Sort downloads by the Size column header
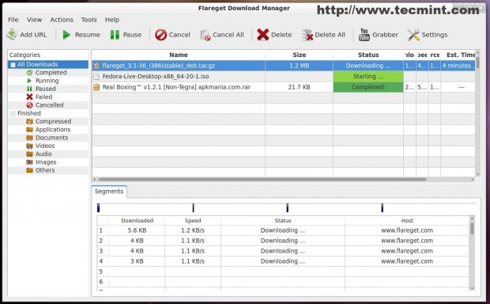This screenshot has width=490, height=304. 299,55
